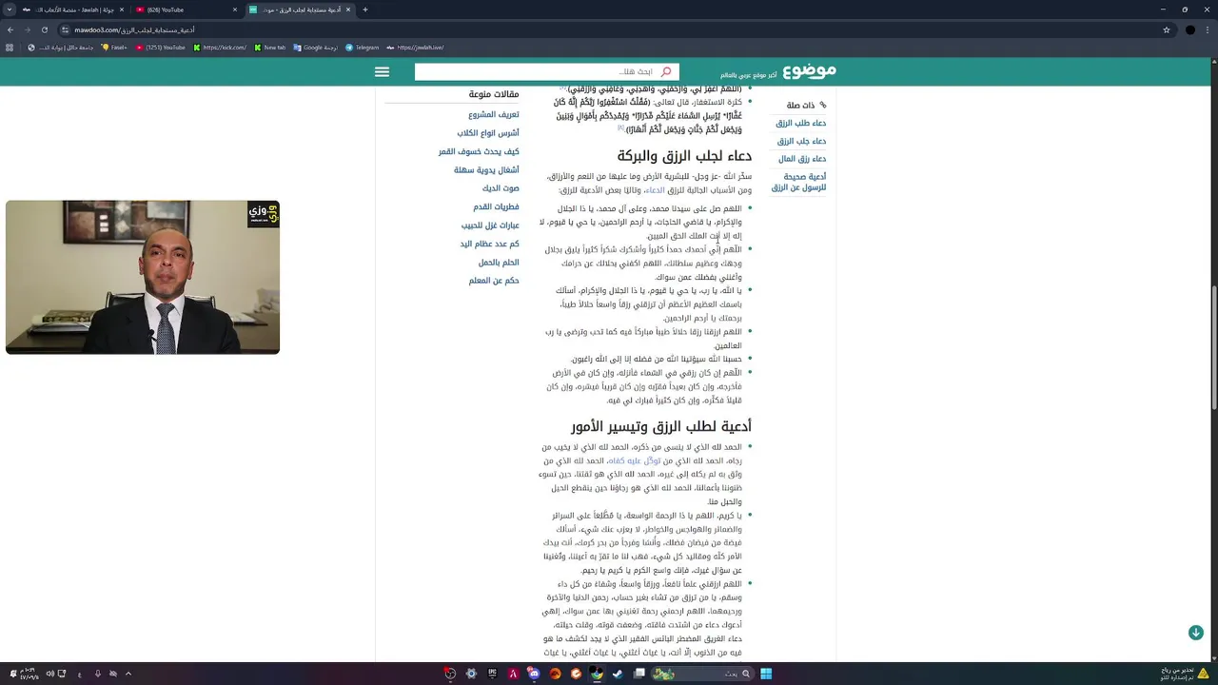Show hidden system tray icons chevron
The height and width of the screenshot is (685, 1218).
pyautogui.click(x=128, y=674)
